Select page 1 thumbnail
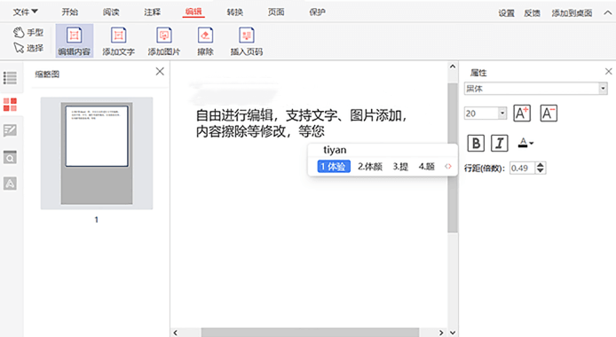This screenshot has height=337, width=616. point(97,153)
